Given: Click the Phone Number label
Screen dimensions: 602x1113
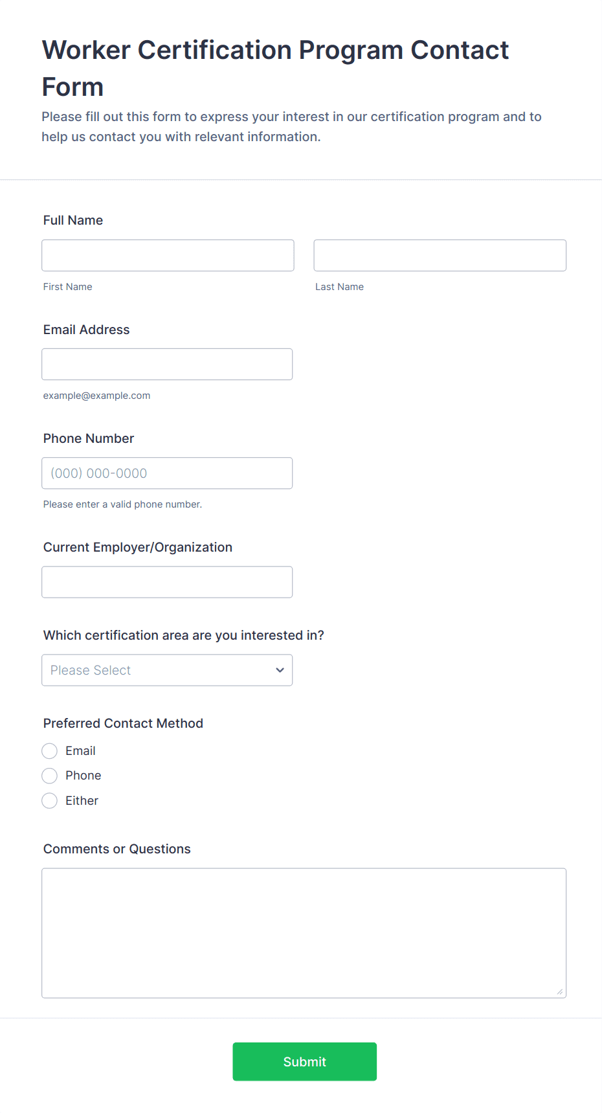Looking at the screenshot, I should pos(89,438).
